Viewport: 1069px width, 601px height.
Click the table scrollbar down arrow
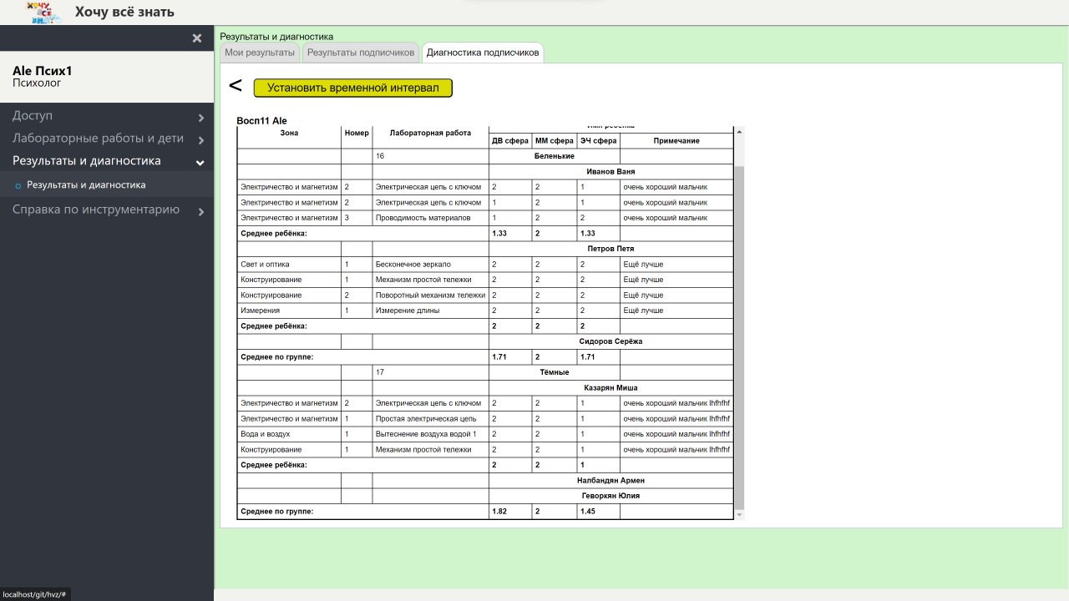click(738, 515)
